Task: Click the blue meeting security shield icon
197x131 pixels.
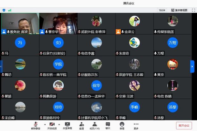Action: tap(4, 10)
